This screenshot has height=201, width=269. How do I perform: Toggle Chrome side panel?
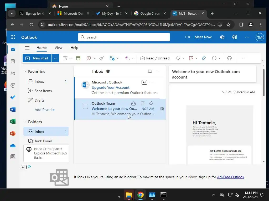[241, 25]
